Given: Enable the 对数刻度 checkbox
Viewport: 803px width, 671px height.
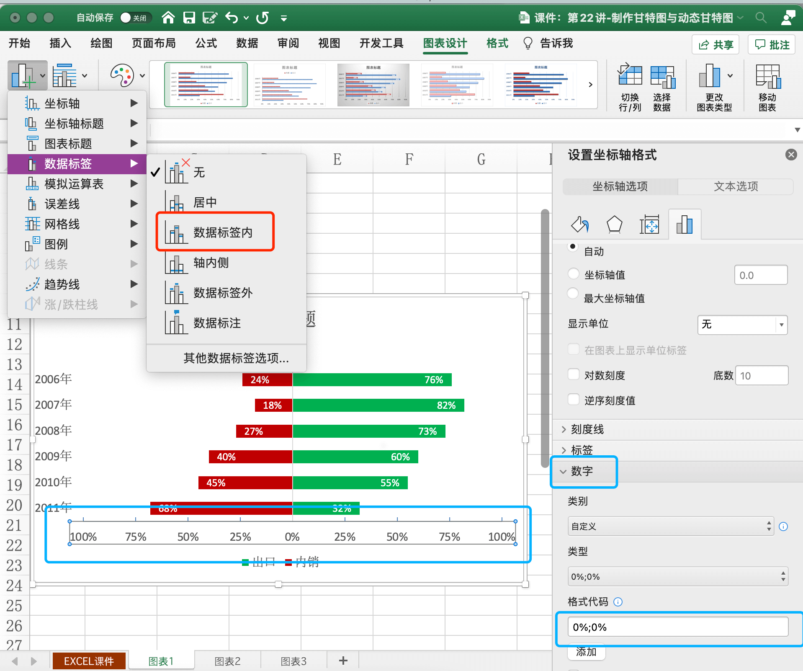Looking at the screenshot, I should click(x=573, y=374).
